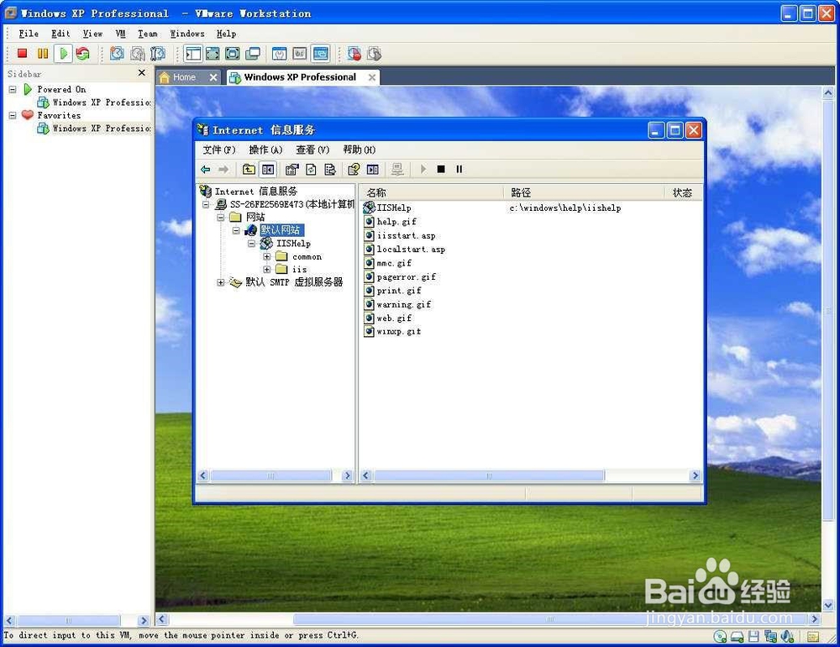Viewport: 840px width, 647px height.
Task: Collapse the 默认网站 tree node
Action: pyautogui.click(x=236, y=230)
